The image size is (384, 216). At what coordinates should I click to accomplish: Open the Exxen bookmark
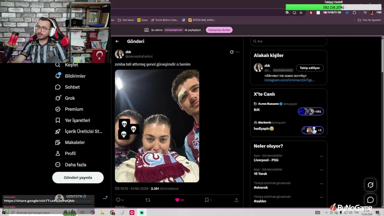pos(142,20)
